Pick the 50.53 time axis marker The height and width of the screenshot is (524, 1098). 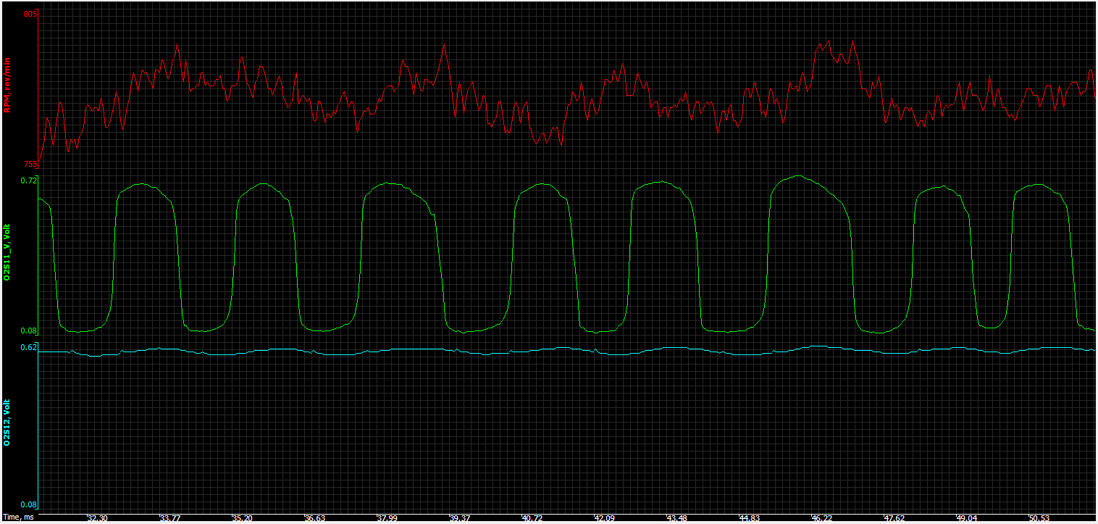point(1039,518)
